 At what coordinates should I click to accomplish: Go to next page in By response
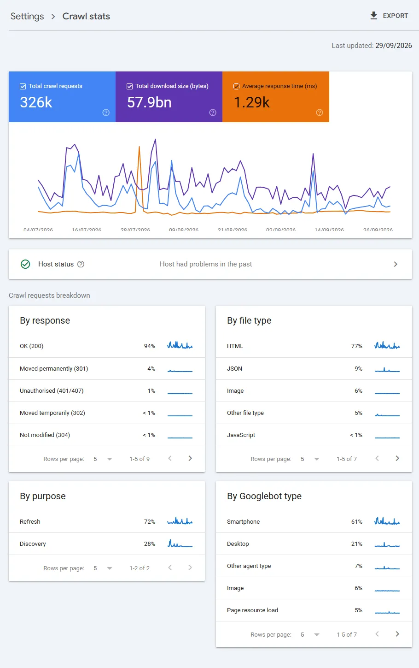(190, 458)
